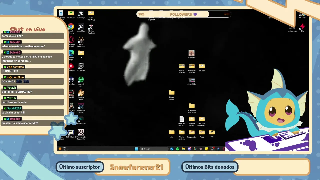The width and height of the screenshot is (320, 180).
Task: Click the Último suscriptor label
Action: point(80,167)
